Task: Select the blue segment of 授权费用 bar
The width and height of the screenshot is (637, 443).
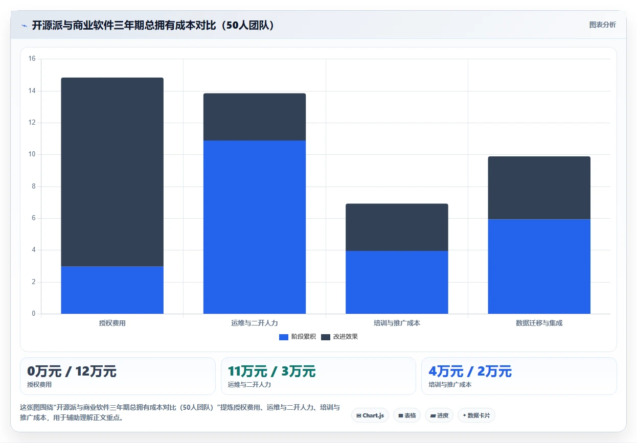Action: [112, 290]
